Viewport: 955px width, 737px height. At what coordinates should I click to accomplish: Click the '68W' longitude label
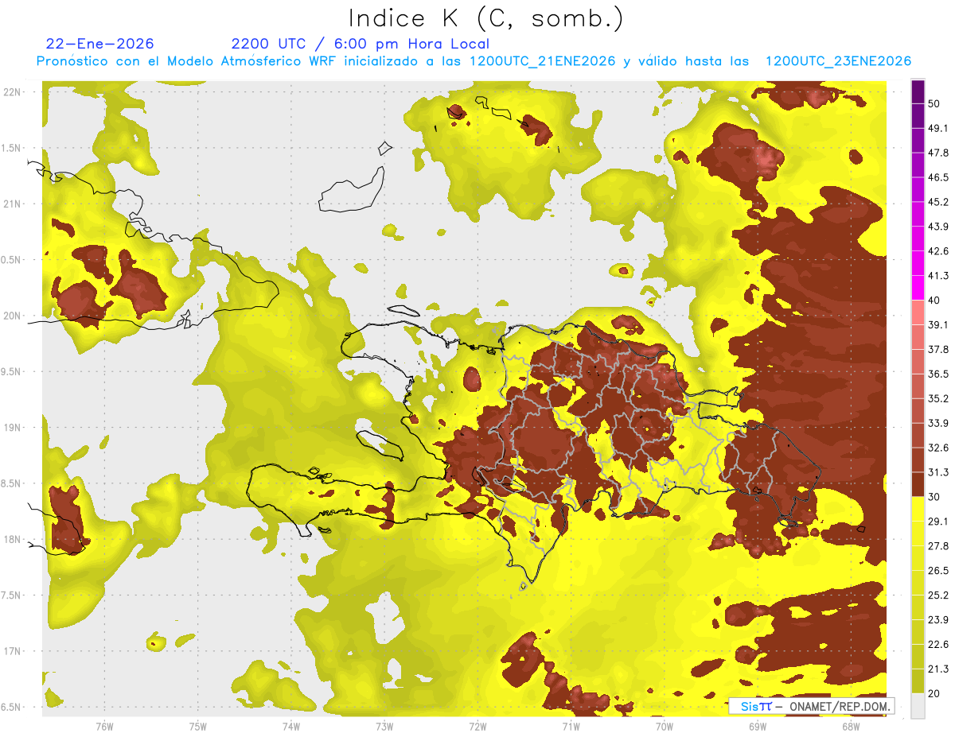(850, 726)
